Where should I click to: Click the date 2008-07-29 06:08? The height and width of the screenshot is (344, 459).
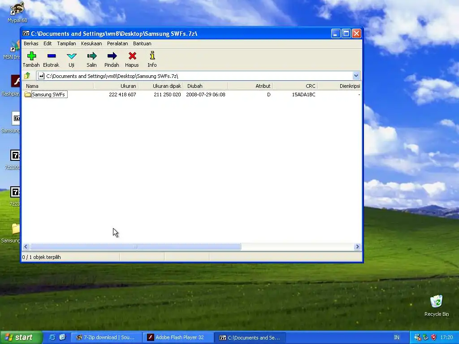coord(205,95)
